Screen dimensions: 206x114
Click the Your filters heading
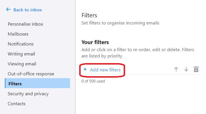[x=95, y=42]
